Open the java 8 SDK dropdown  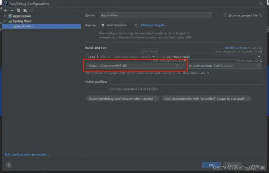click(121, 57)
